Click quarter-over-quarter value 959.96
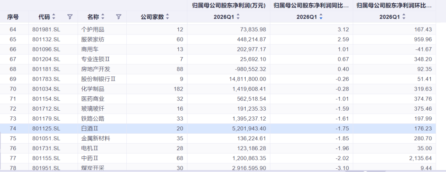 [x=423, y=40]
